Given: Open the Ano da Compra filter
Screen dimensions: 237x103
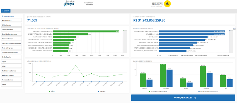Looking at the screenshot, I should [12, 20].
